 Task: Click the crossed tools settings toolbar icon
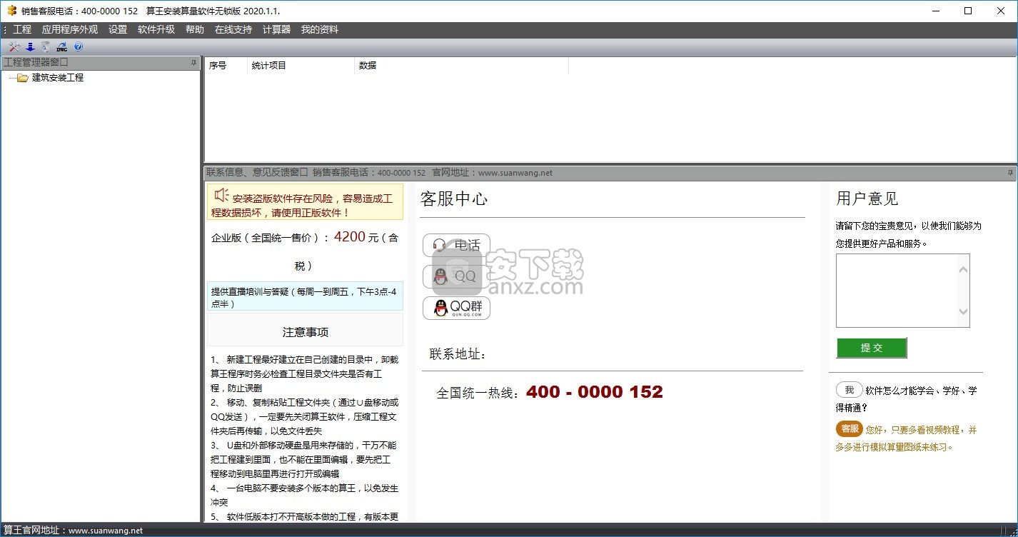[14, 47]
